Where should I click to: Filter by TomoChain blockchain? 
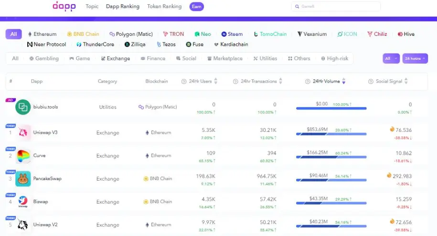tap(270, 34)
